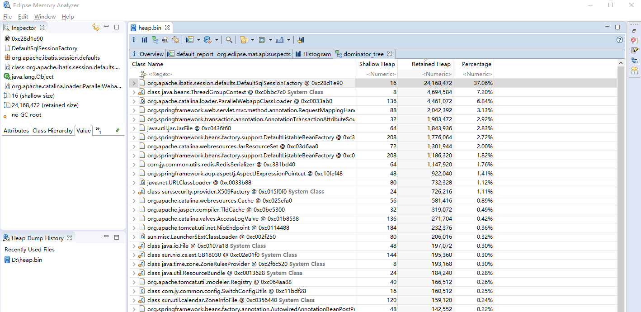The width and height of the screenshot is (641, 312).
Task: Open the Edit menu
Action: tap(23, 17)
